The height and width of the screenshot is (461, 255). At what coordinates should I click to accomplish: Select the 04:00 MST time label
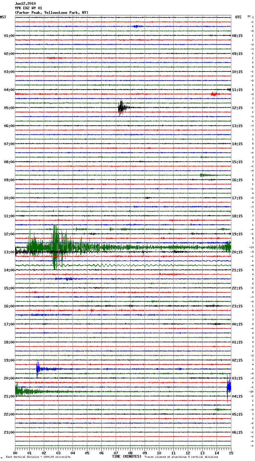pos(9,90)
